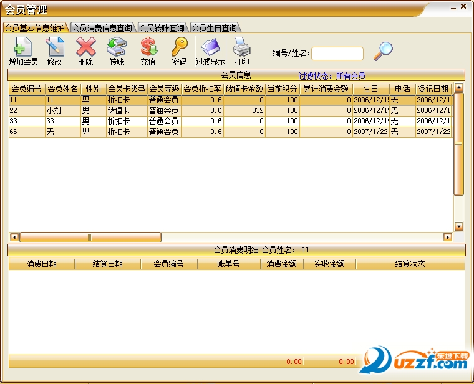Click the 储值卡余额 column header
The height and width of the screenshot is (384, 474).
244,89
